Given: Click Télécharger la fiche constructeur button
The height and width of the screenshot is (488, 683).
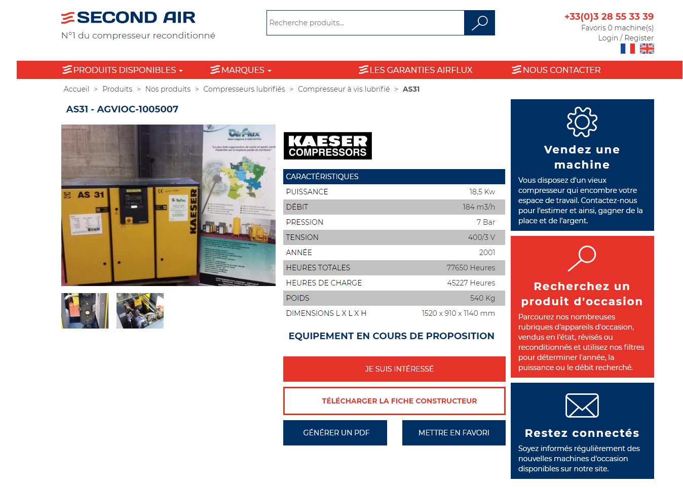Looking at the screenshot, I should (394, 401).
